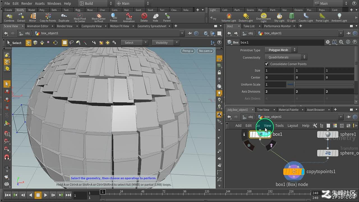Open the Tree View tab

pos(263,110)
